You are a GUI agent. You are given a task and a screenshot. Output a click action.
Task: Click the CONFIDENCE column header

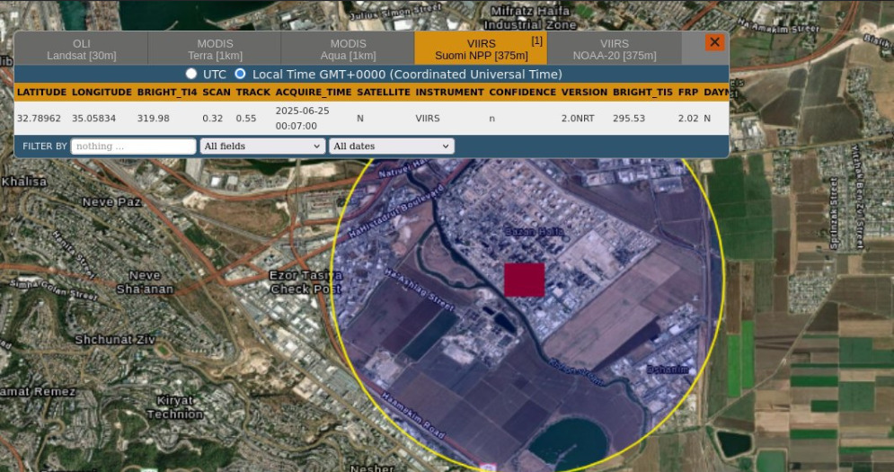click(522, 92)
